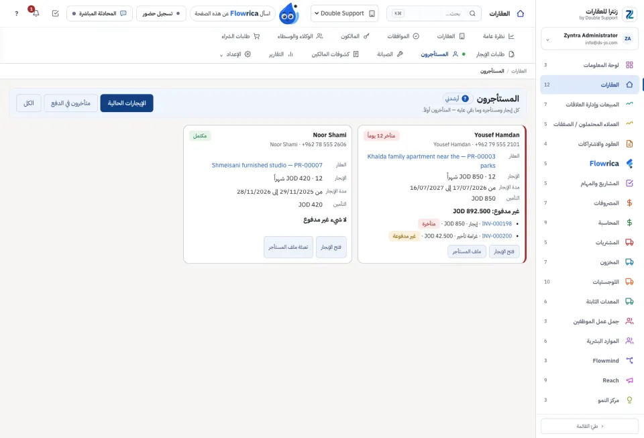Click ملف المستأجر on Yousef Hamdan card
644x438 pixels.
tap(467, 252)
